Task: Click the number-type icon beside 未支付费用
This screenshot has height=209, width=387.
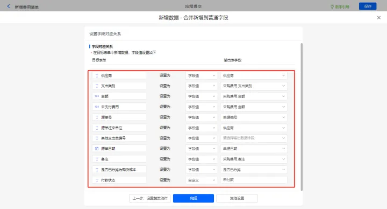Action: point(97,107)
